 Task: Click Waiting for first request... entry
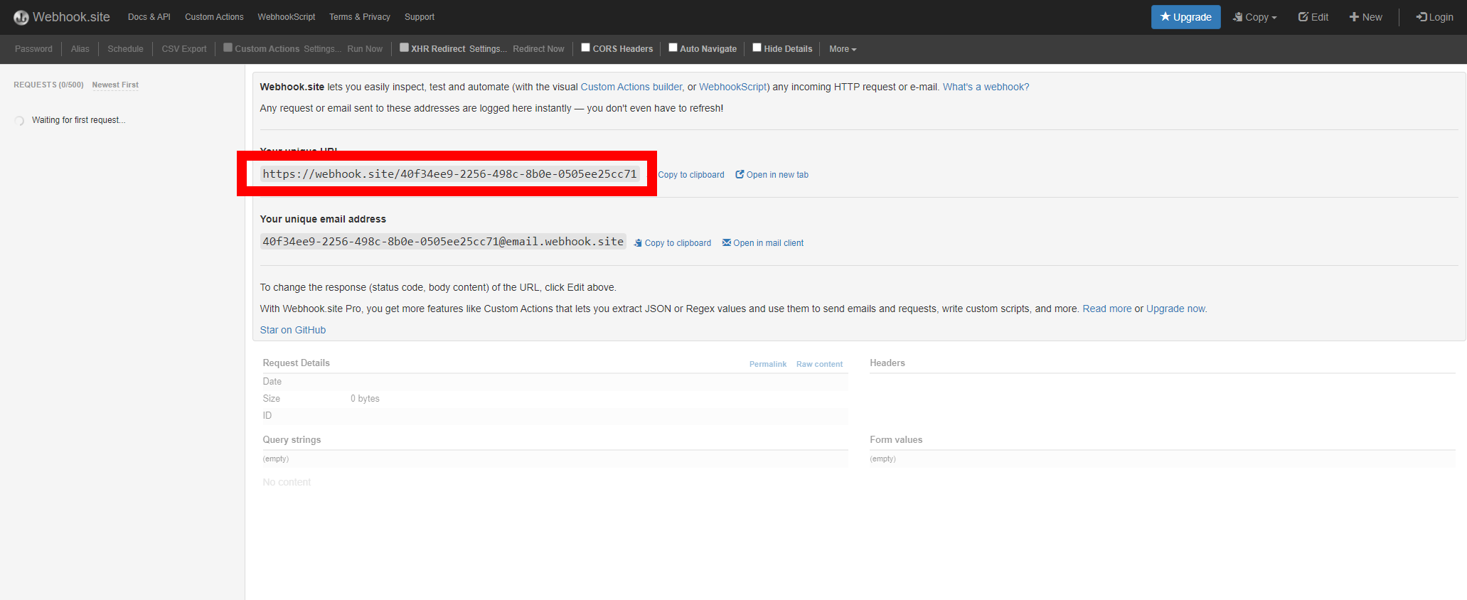(x=78, y=120)
